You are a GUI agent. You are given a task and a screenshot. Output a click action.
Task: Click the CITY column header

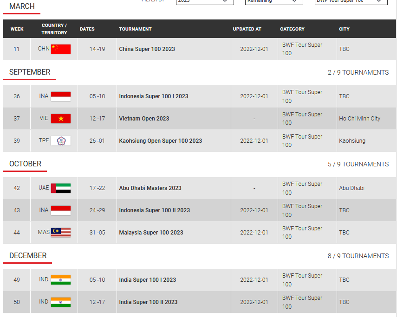[x=344, y=29]
